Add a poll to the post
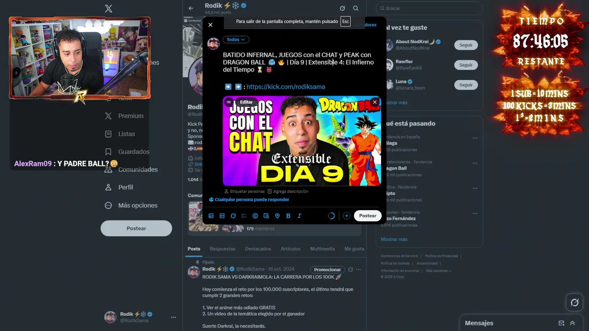The height and width of the screenshot is (331, 589). 244,216
